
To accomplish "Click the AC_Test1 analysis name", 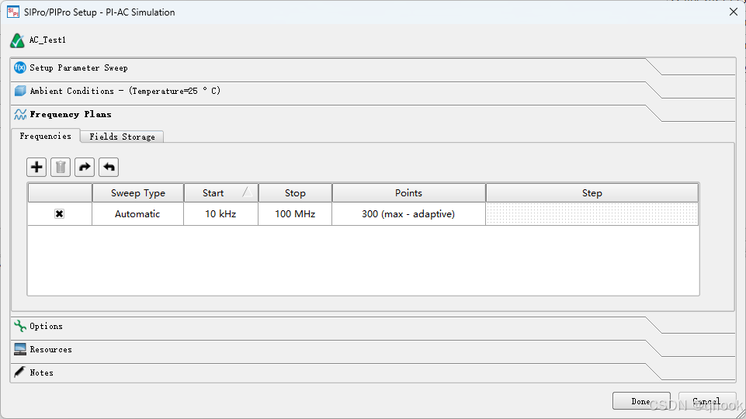I will click(47, 40).
